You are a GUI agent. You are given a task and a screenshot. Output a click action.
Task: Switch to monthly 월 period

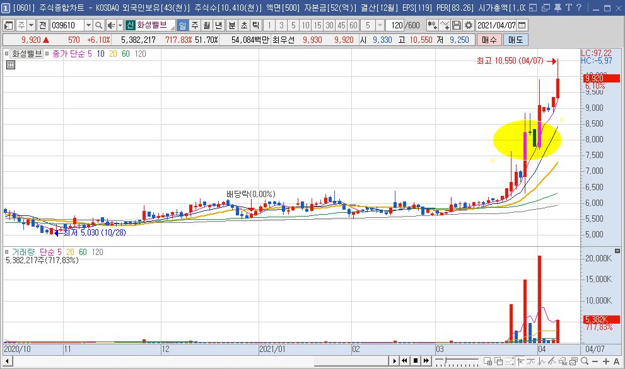tap(206, 25)
